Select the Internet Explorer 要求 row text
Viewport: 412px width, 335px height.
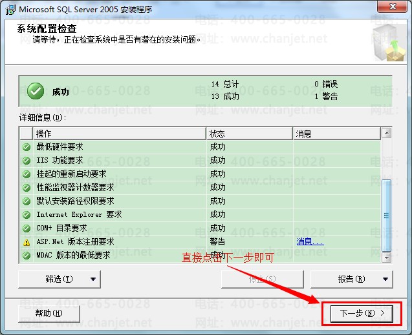(80, 214)
